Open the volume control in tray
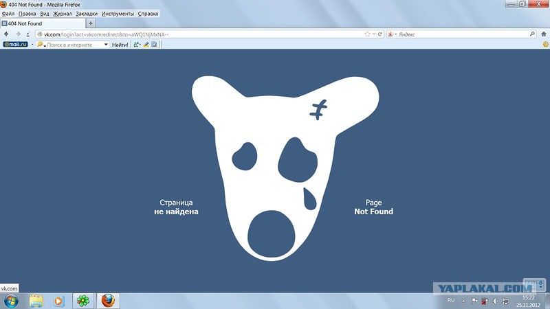550x309 pixels. tap(495, 301)
